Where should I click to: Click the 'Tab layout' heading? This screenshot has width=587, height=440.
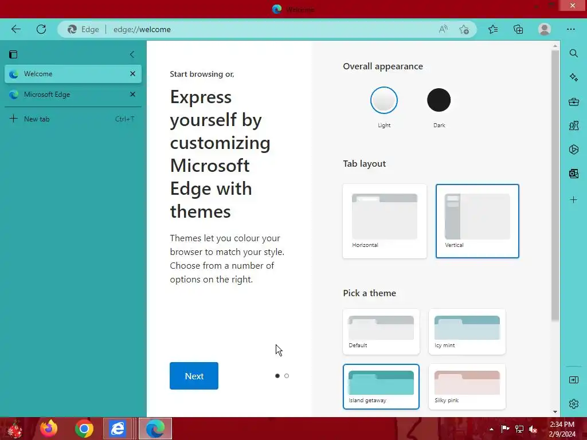click(x=364, y=164)
